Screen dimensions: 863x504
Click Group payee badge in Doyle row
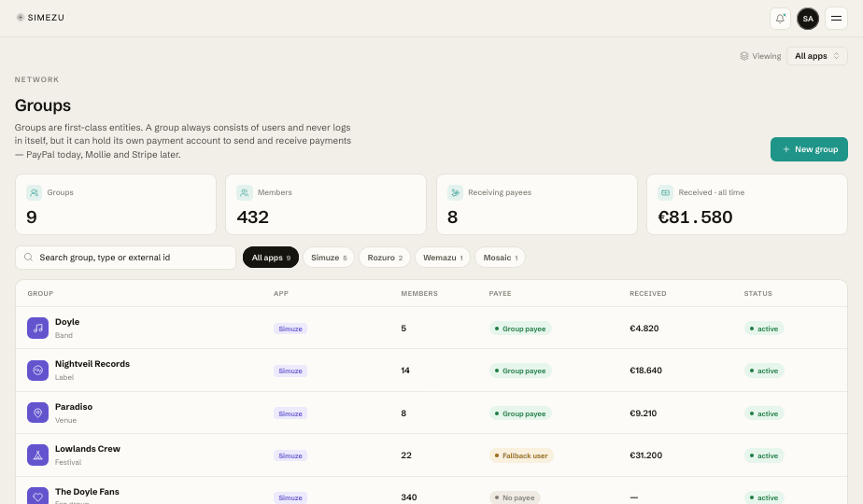click(520, 329)
